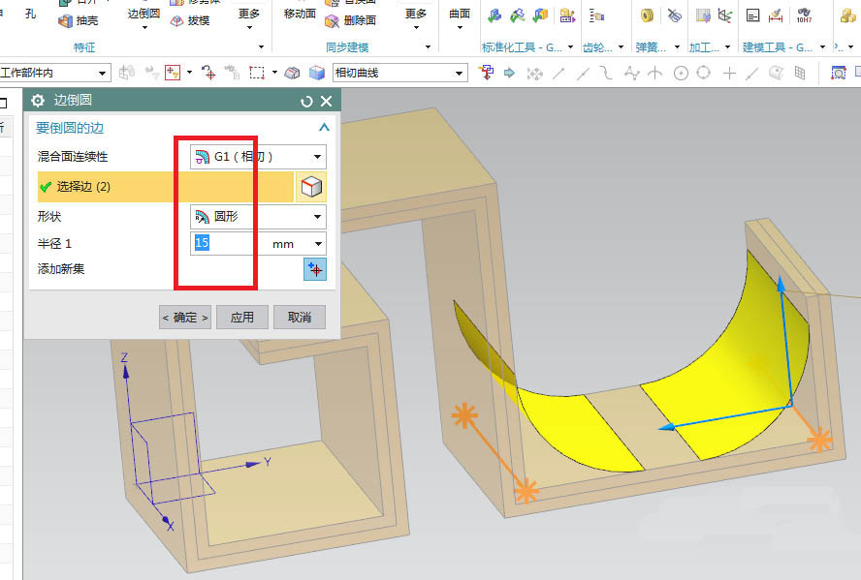Open the gear modeling tool icon
The height and width of the screenshot is (580, 861).
point(596,15)
